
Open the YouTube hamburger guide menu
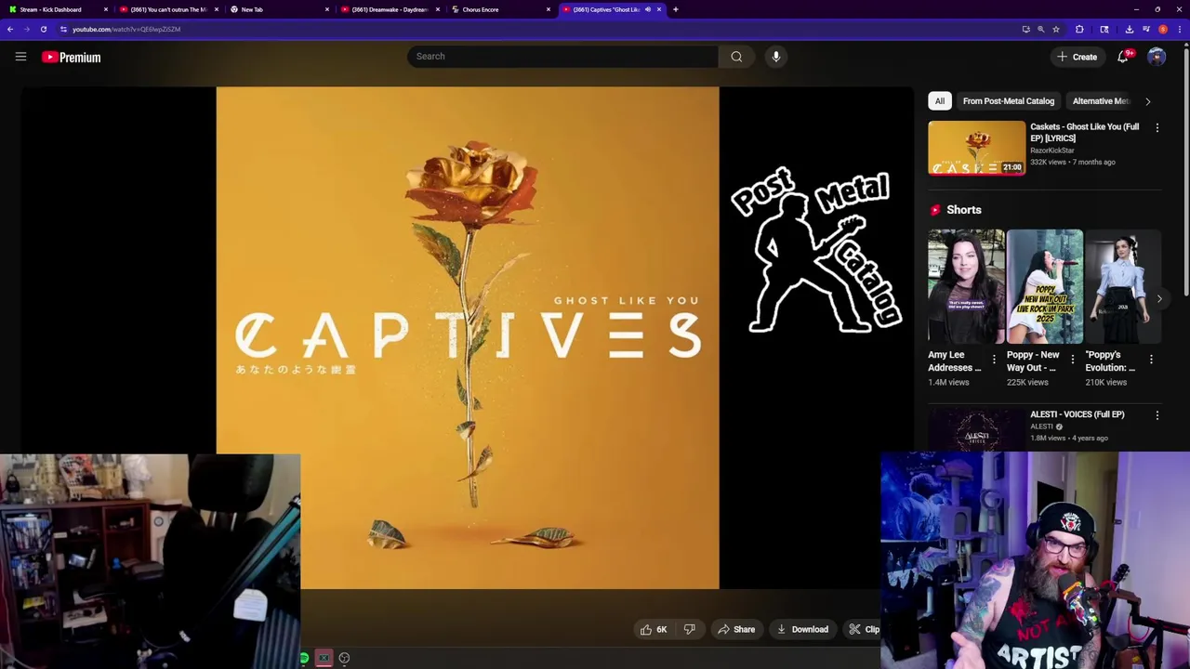click(20, 57)
